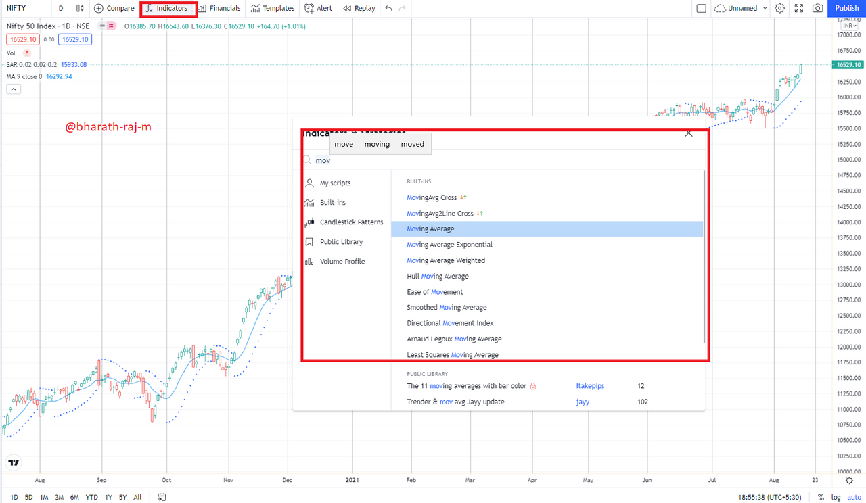Screen dimensions: 866x503
Task: Change the D timeframe interval
Action: pyautogui.click(x=61, y=8)
